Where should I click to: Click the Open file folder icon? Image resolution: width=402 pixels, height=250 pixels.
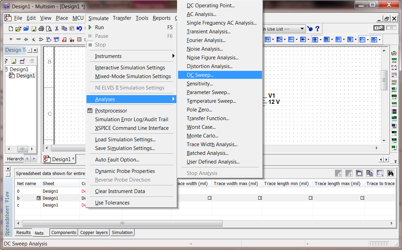pos(18,29)
